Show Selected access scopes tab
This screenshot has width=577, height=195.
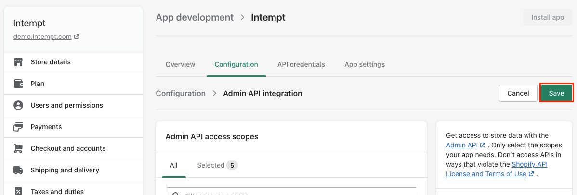pos(218,166)
